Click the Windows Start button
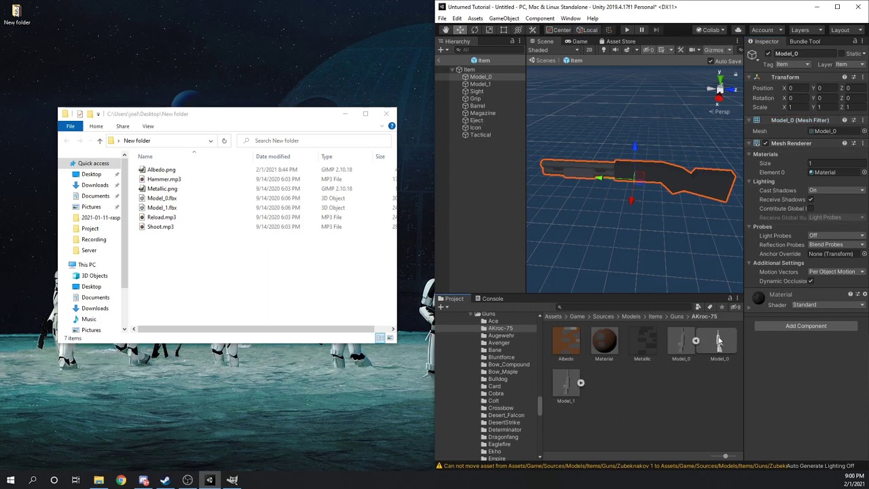Screen dimensions: 869x489 [x=11, y=480]
